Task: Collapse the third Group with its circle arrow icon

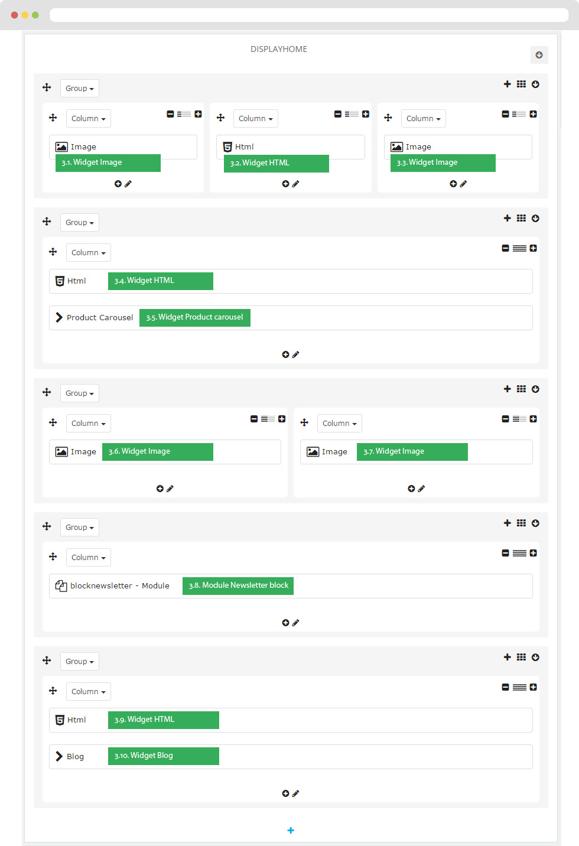Action: click(x=535, y=389)
